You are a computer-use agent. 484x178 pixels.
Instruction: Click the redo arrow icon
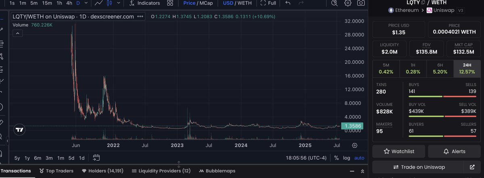[301, 3]
